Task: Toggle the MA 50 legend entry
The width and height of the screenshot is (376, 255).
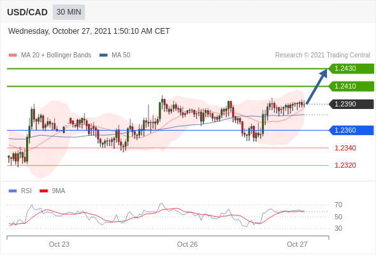Action: (x=115, y=55)
